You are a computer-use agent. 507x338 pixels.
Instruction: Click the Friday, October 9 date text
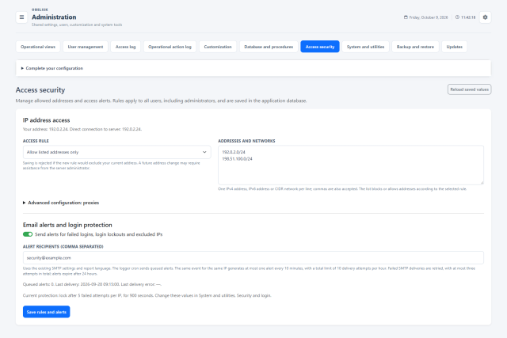pos(429,17)
